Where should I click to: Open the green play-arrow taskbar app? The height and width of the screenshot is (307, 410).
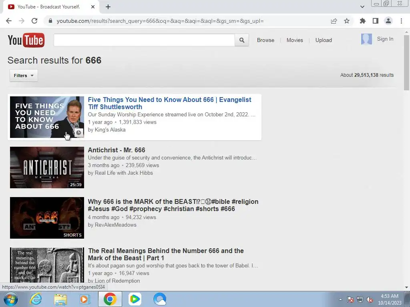pyautogui.click(x=135, y=299)
